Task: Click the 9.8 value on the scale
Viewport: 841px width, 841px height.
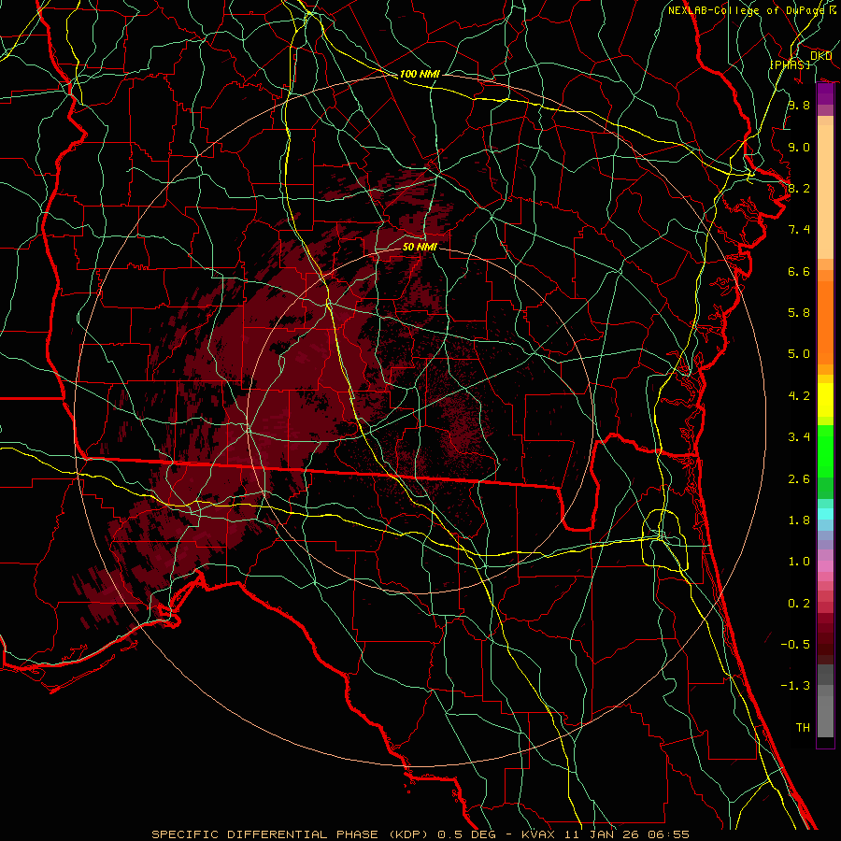Action: pyautogui.click(x=799, y=105)
